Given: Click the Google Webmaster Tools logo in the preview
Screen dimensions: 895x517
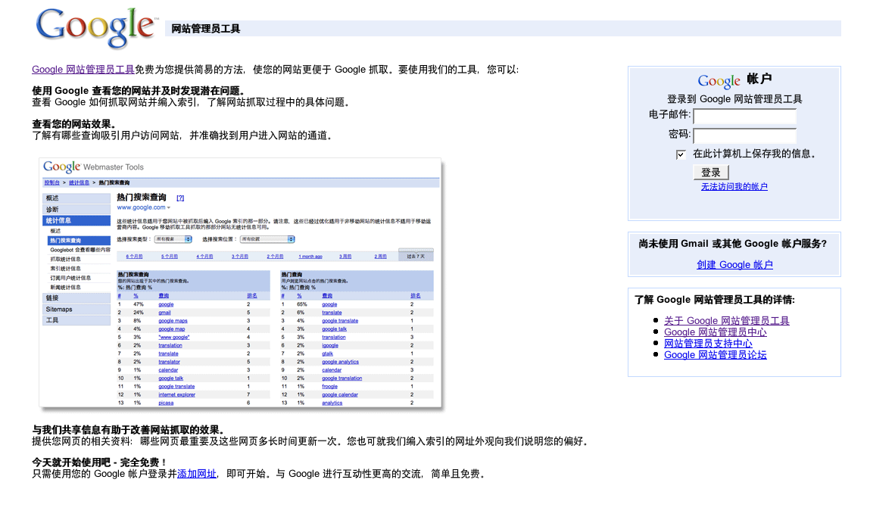Looking at the screenshot, I should [93, 167].
